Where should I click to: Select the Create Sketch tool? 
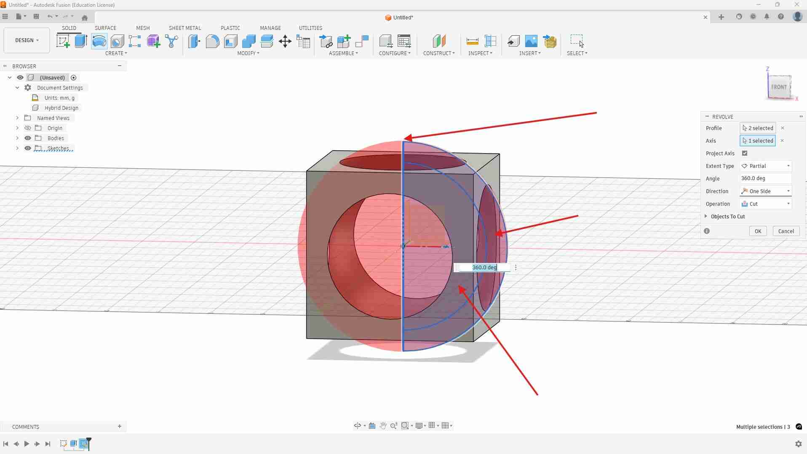coord(63,41)
